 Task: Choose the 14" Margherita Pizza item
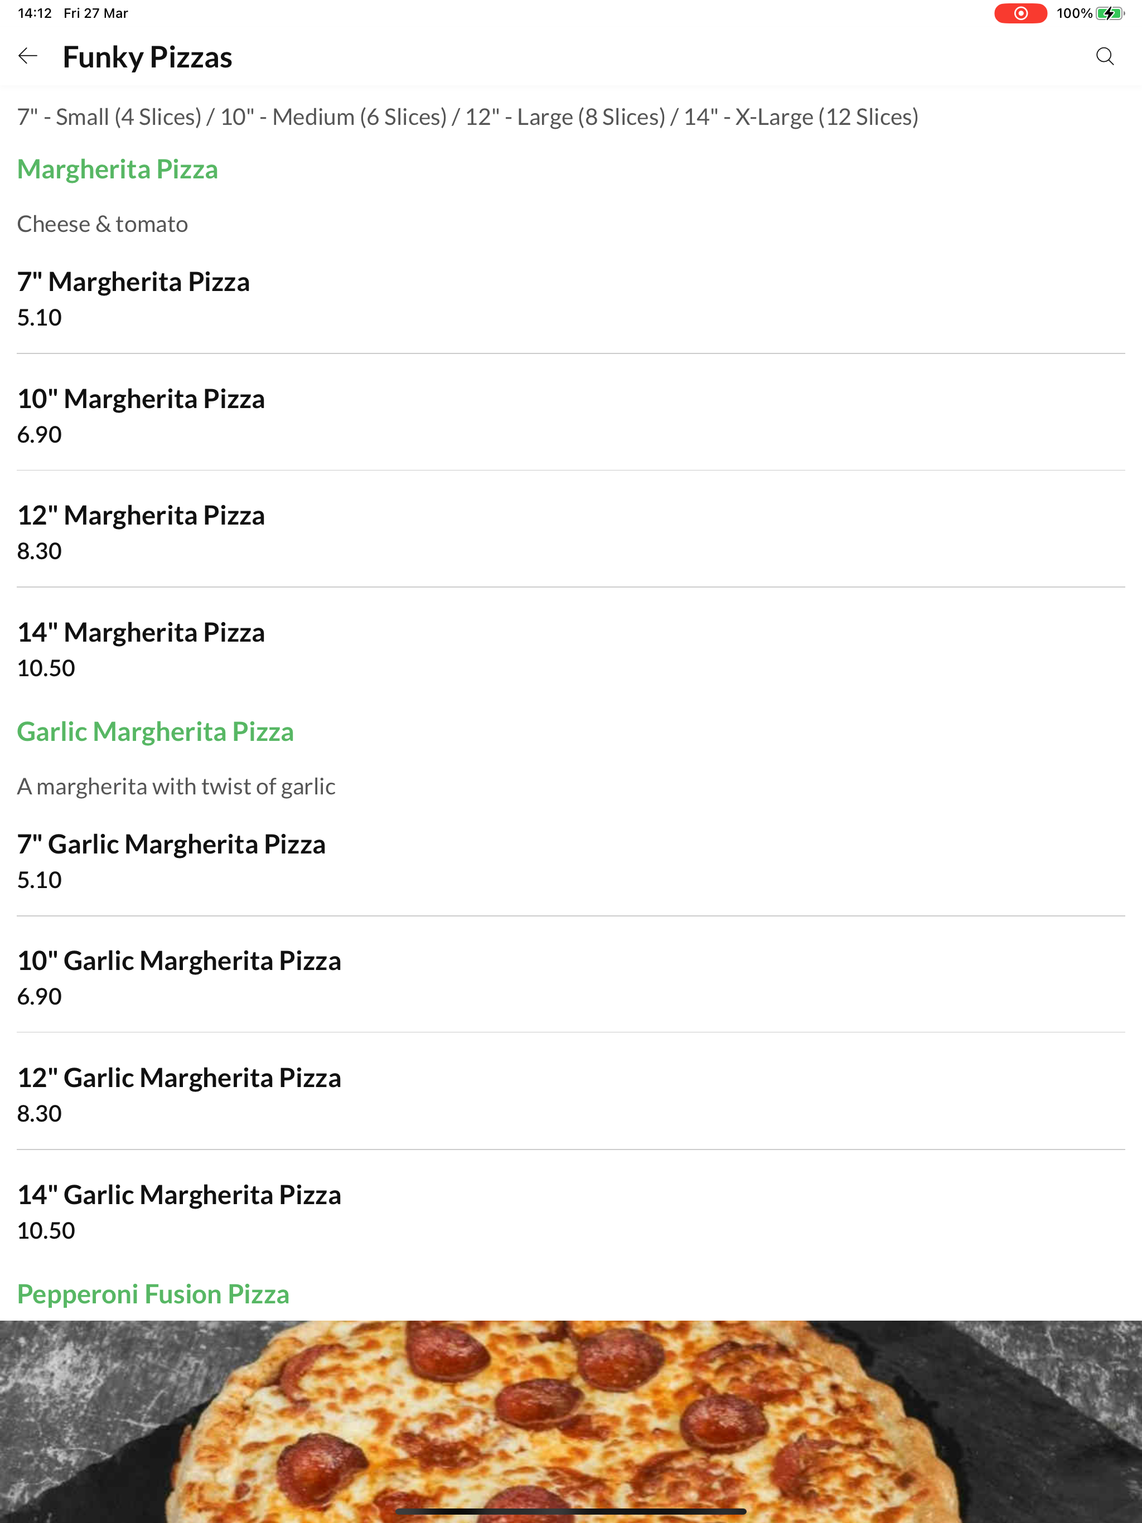[x=571, y=648]
